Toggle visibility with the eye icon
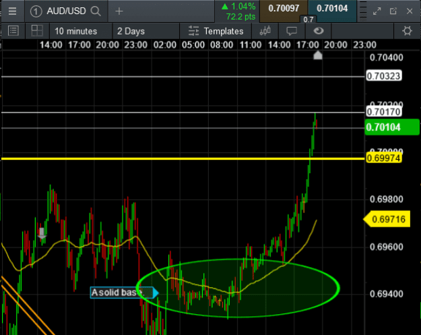421x335 pixels. pyautogui.click(x=319, y=30)
